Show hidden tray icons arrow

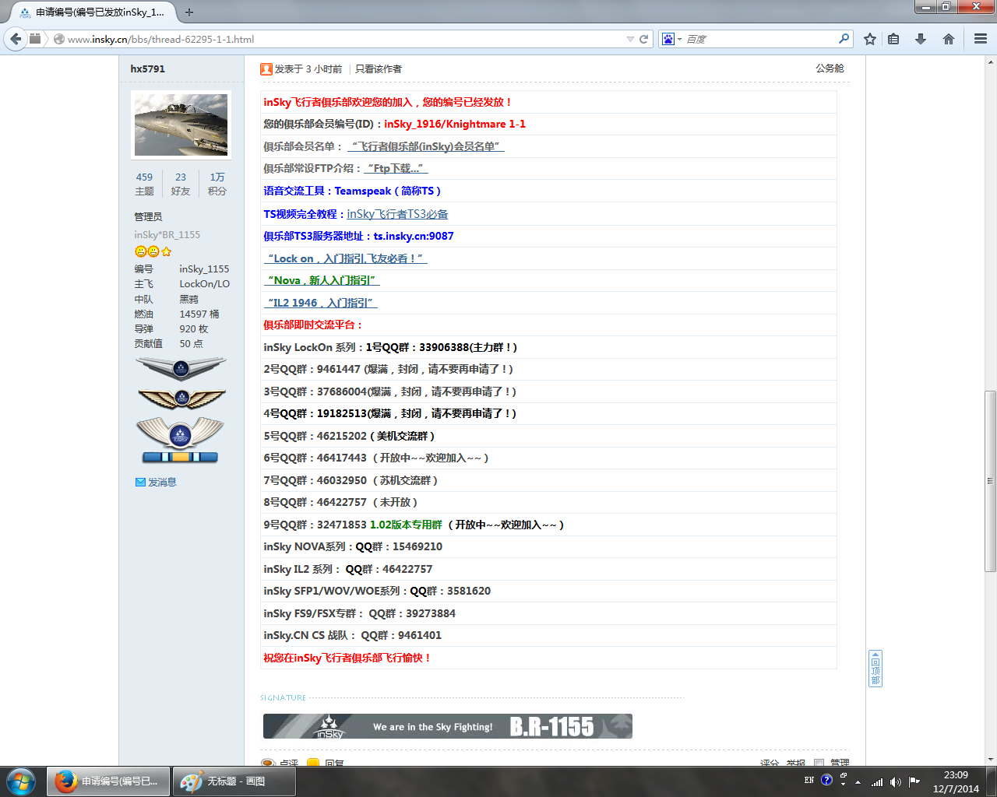[858, 782]
